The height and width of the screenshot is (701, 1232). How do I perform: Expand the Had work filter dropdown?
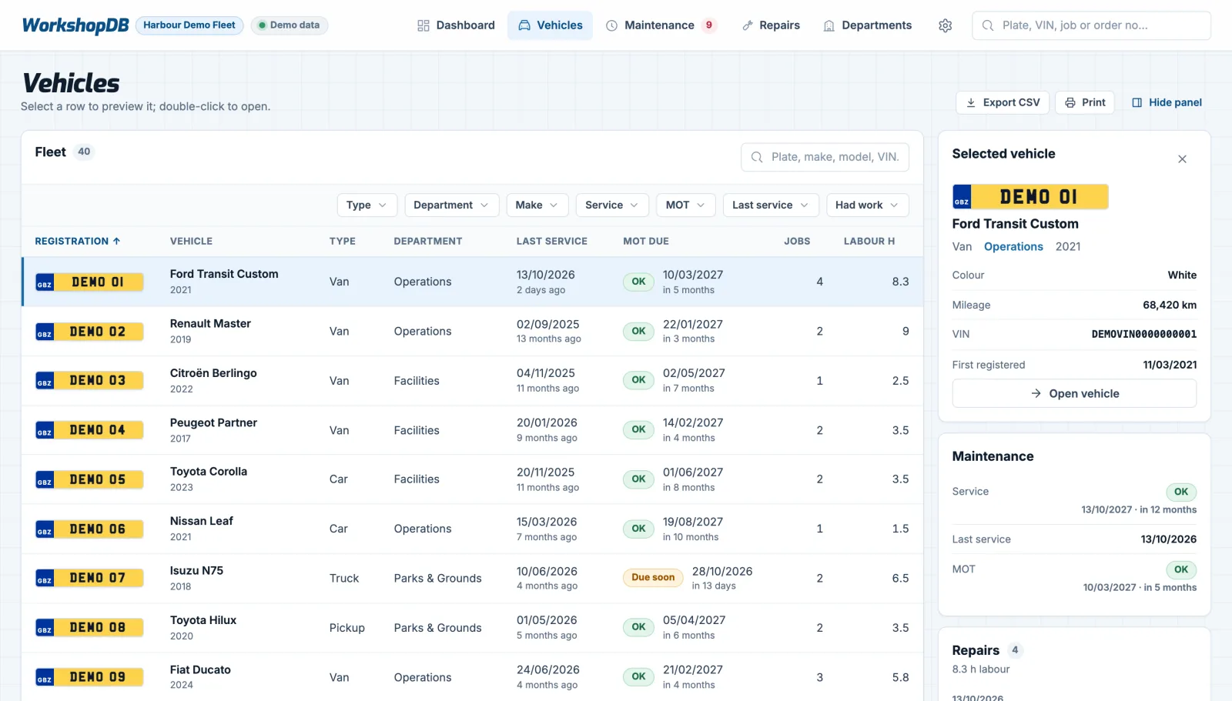click(867, 205)
